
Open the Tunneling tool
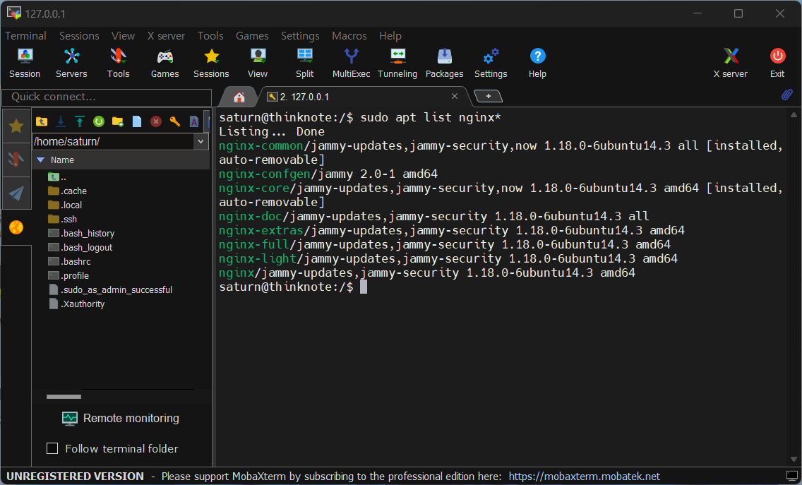click(x=397, y=62)
